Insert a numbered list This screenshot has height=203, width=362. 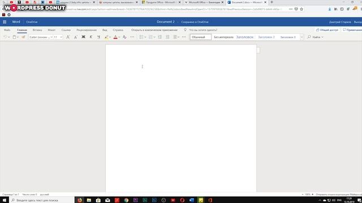point(150,37)
